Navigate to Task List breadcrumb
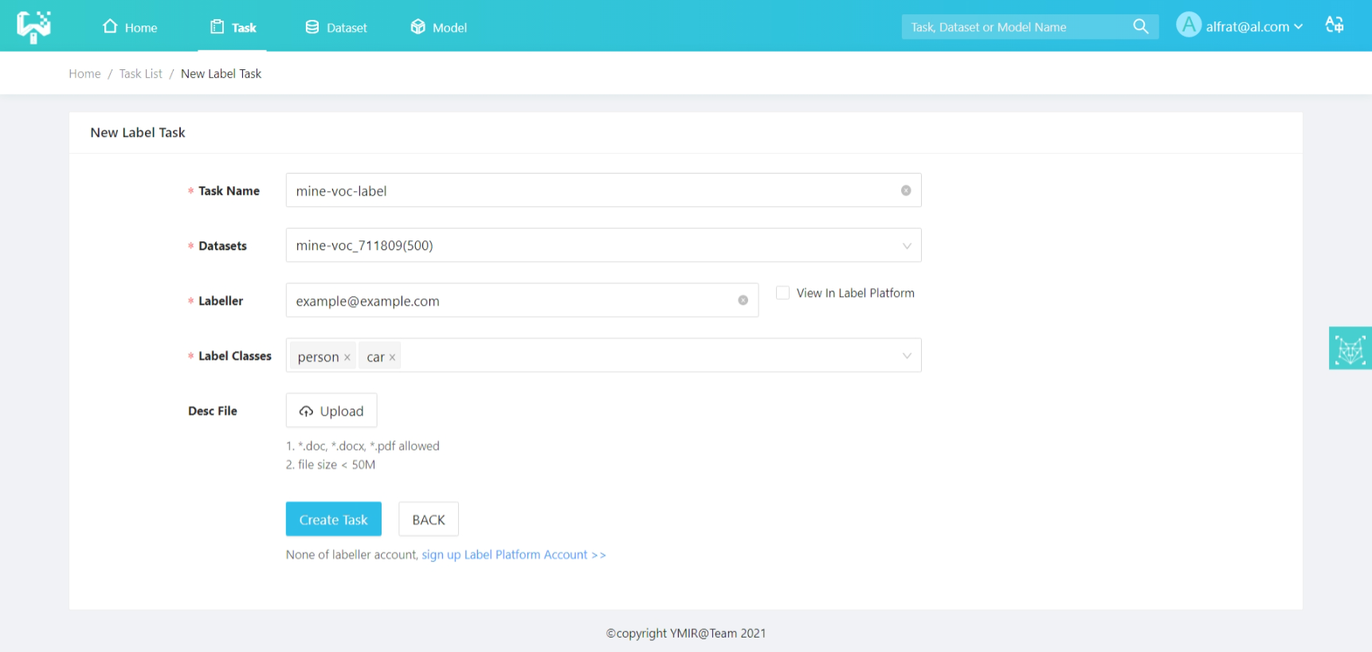Viewport: 1372px width, 652px height. pos(140,74)
